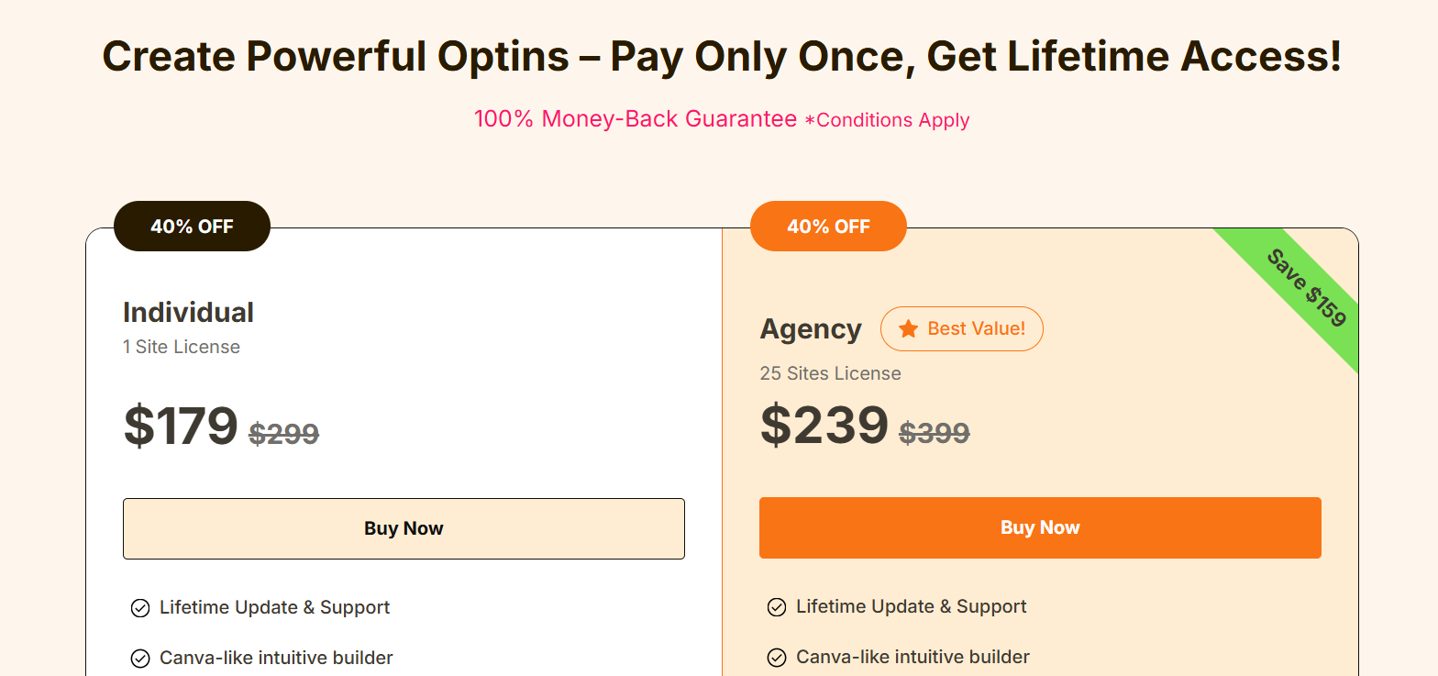Select the Individual plan heading

pos(188,312)
